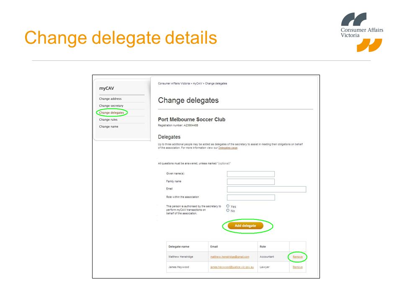This screenshot has width=402, height=302.
Task: Open Change address in myCAV menu
Action: point(110,99)
